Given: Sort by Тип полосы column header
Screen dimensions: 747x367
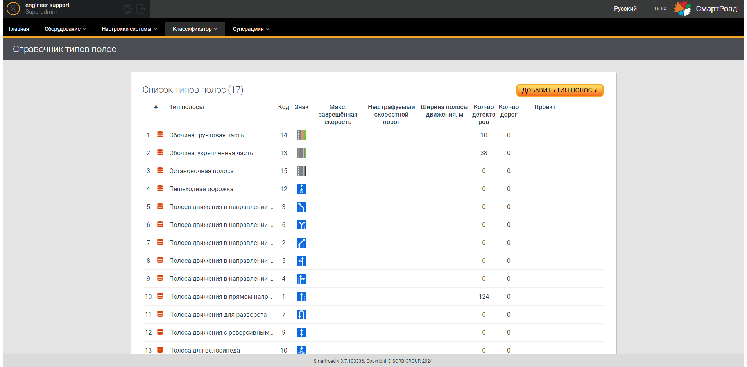Looking at the screenshot, I should (186, 107).
